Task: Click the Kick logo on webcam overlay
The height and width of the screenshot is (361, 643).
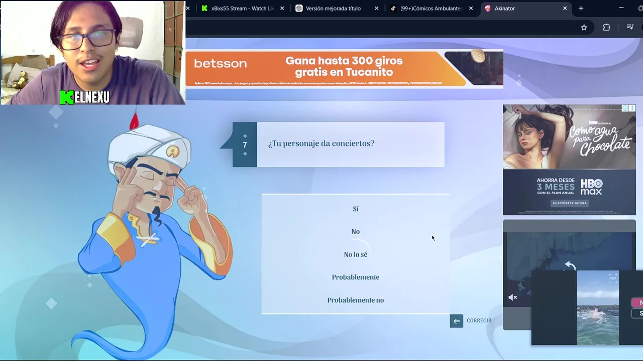Action: pyautogui.click(x=66, y=97)
